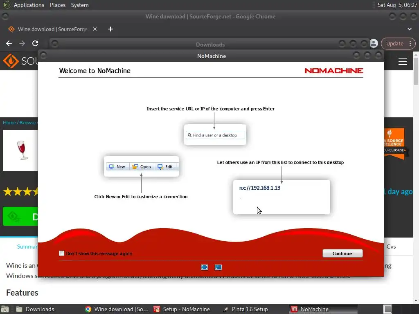
Task: Click the MATE logo icon in top panel
Action: (7, 5)
